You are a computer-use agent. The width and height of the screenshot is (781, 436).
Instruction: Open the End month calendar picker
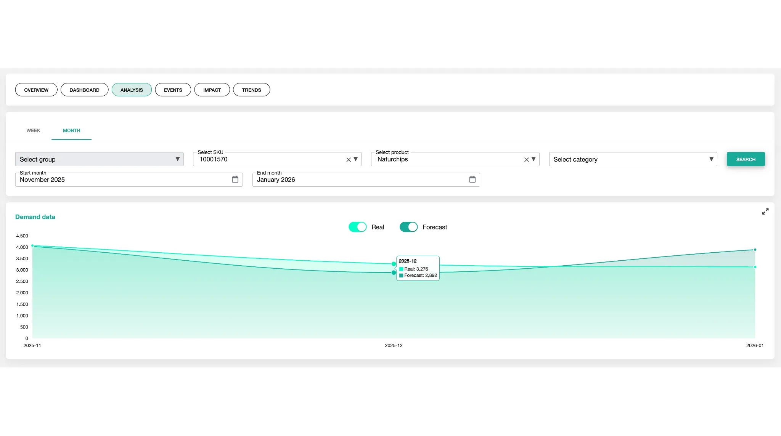(x=472, y=180)
